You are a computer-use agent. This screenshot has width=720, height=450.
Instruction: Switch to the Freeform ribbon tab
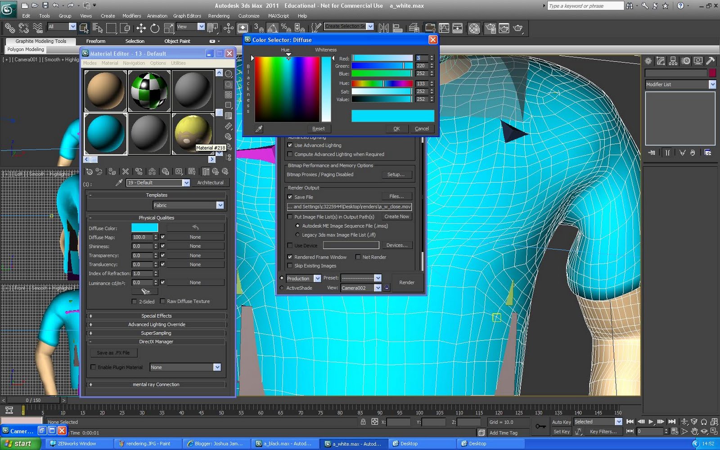(x=95, y=41)
